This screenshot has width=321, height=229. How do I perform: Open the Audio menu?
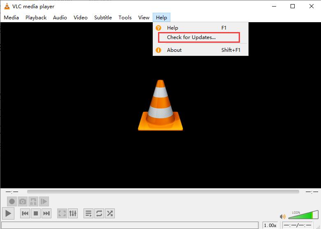tap(60, 18)
